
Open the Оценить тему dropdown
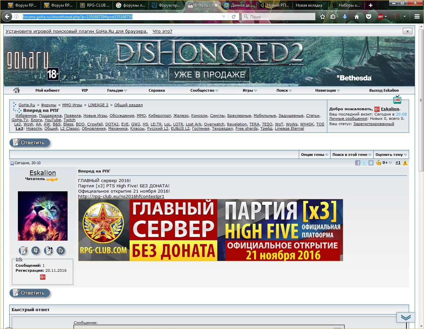coord(391,155)
